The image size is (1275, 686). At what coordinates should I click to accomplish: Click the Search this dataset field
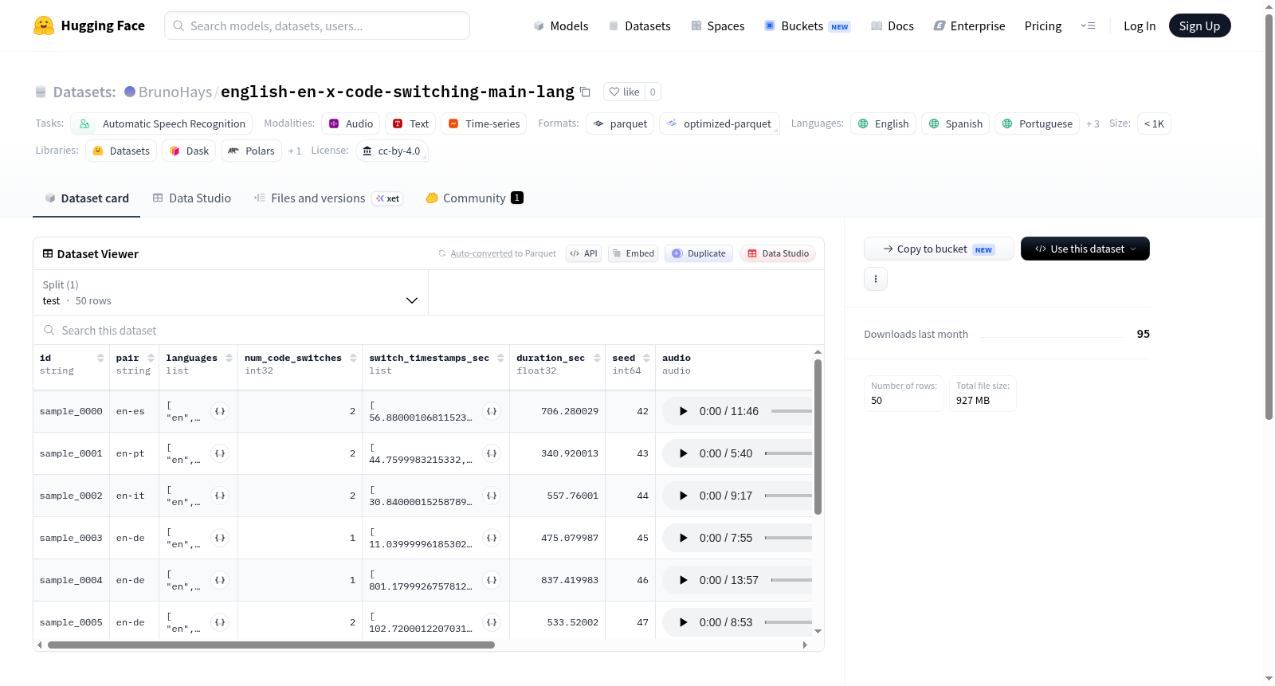pyautogui.click(x=429, y=330)
